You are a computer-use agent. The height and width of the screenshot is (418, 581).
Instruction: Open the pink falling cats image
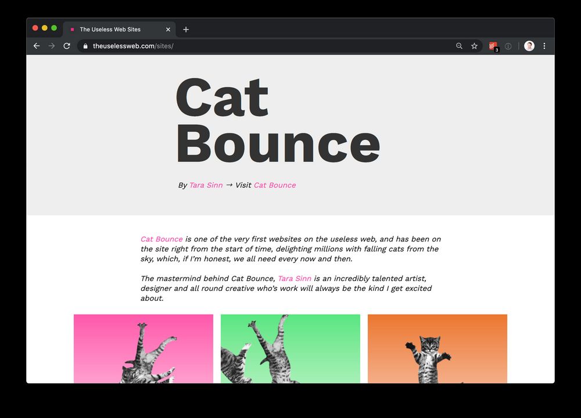coord(144,349)
